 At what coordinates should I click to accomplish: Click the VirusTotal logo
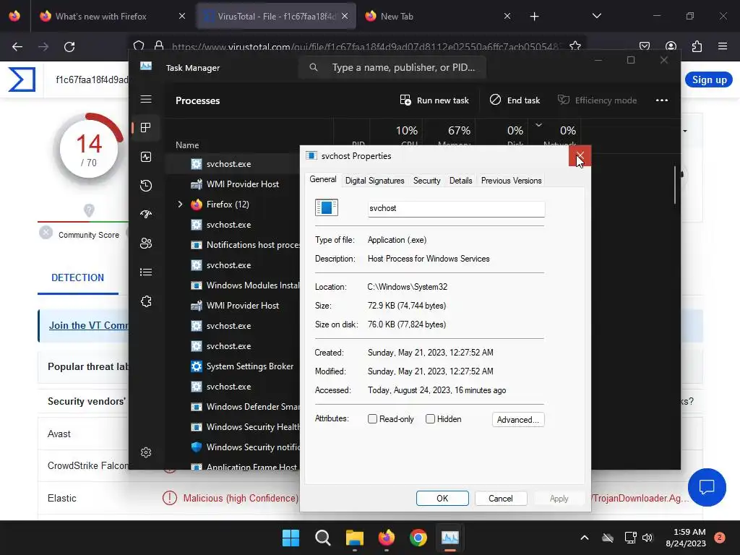(22, 79)
